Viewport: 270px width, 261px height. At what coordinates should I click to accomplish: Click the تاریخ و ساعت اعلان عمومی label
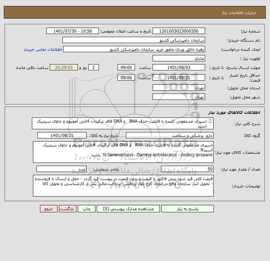126,31
